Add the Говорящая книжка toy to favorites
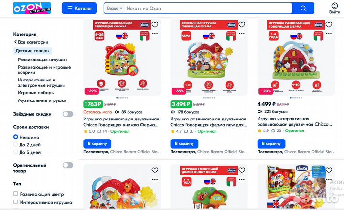Image resolution: width=344 pixels, height=210 pixels. [155, 24]
